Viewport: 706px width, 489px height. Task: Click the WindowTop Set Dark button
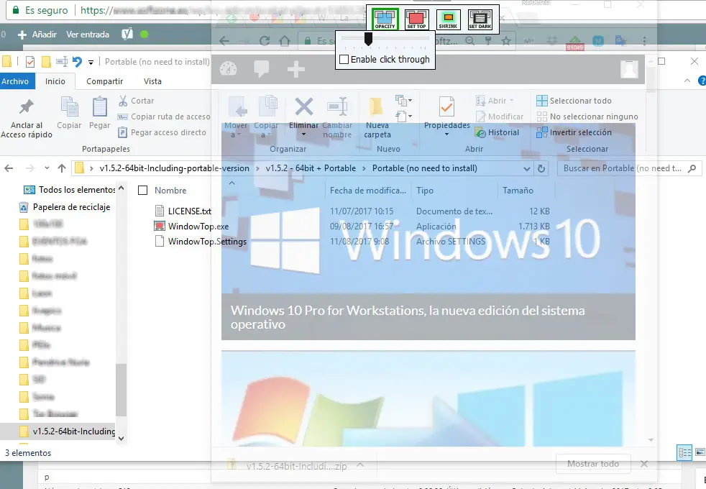[x=480, y=19]
